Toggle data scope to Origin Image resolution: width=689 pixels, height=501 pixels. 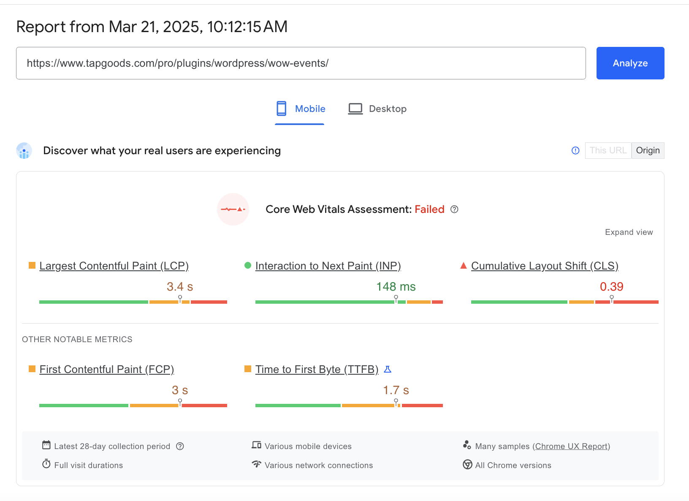click(648, 150)
